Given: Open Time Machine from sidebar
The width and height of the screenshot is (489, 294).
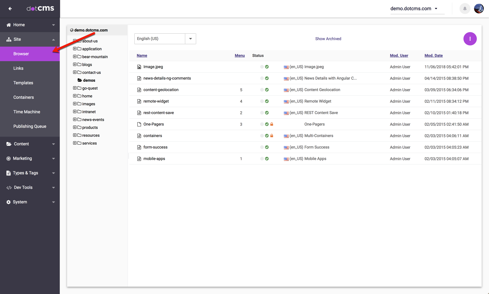Looking at the screenshot, I should click(x=27, y=112).
